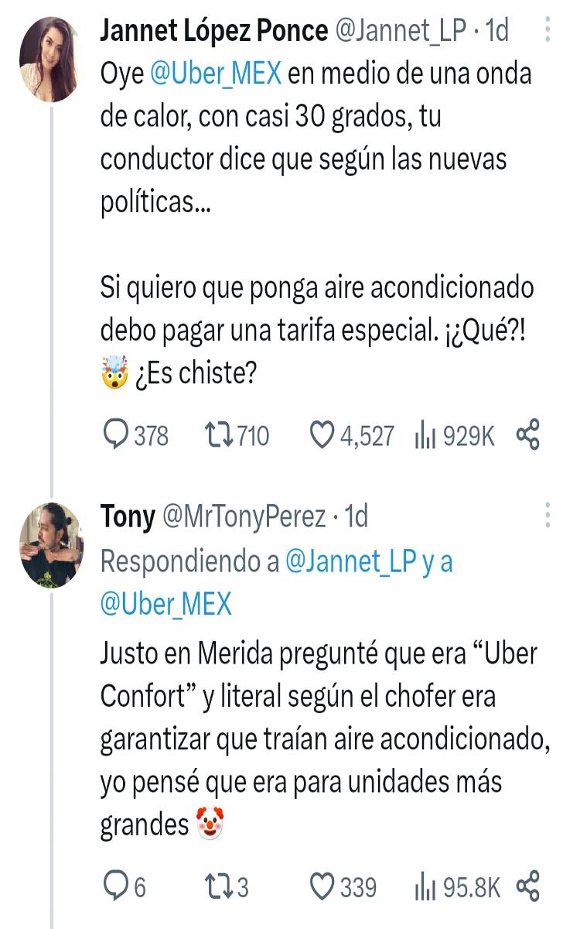Open @Jannet_LP link in reply header
Image resolution: width=580 pixels, height=929 pixels.
351,561
